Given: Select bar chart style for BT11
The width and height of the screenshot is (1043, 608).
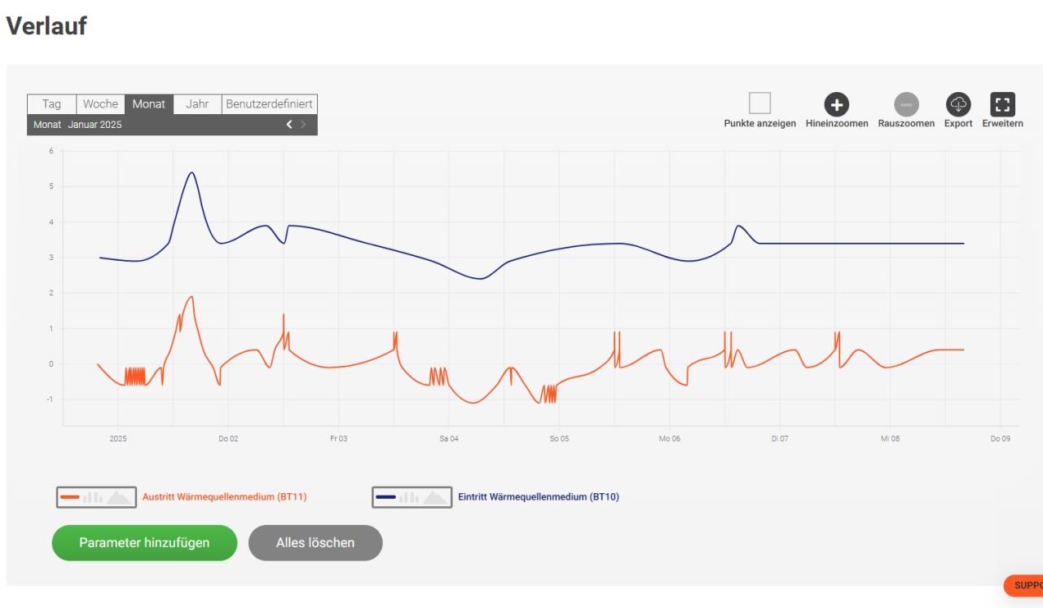Looking at the screenshot, I should [93, 497].
